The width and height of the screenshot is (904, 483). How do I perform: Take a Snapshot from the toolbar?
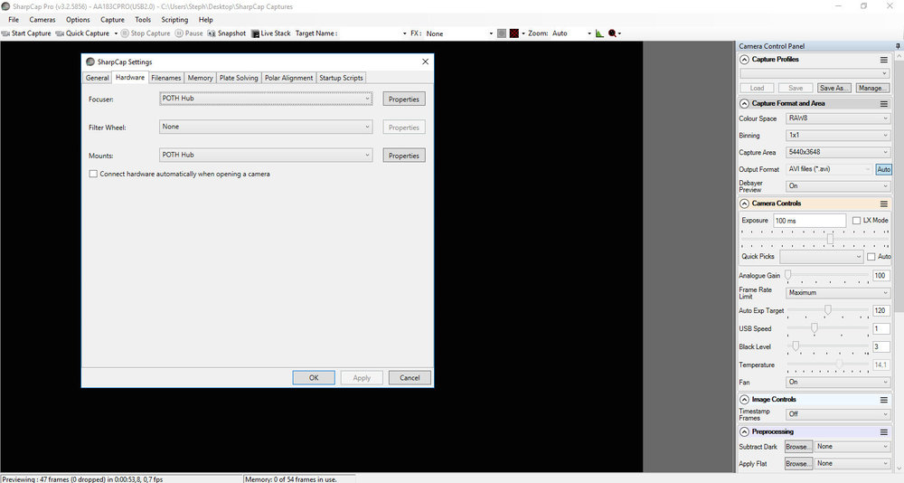click(x=227, y=33)
